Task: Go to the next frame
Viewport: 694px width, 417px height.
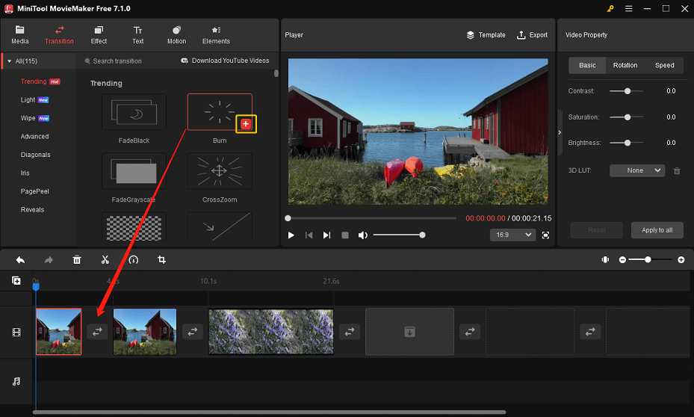Action: coord(326,235)
